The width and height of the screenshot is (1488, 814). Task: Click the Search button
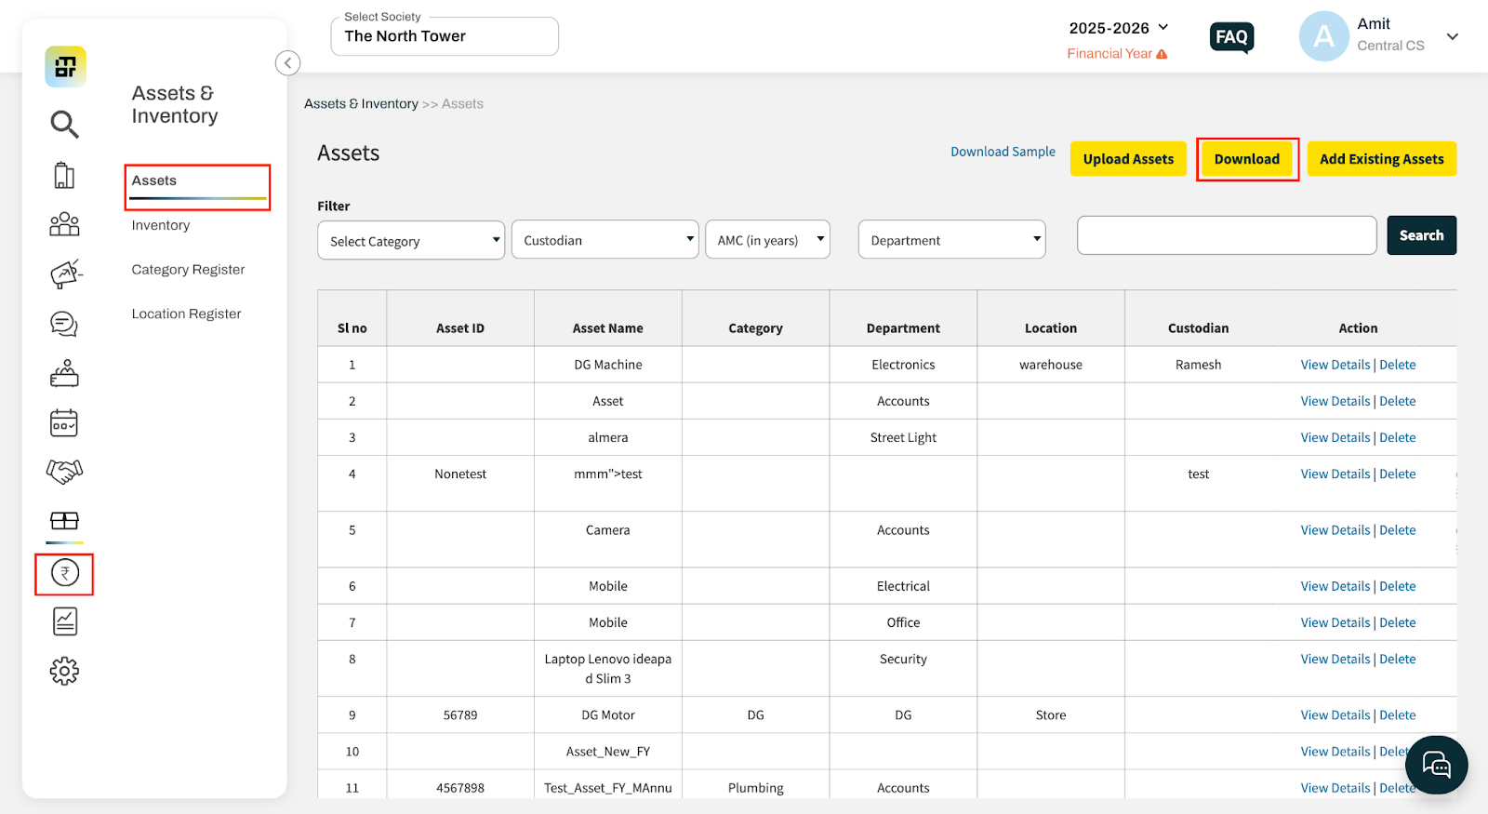click(x=1421, y=235)
